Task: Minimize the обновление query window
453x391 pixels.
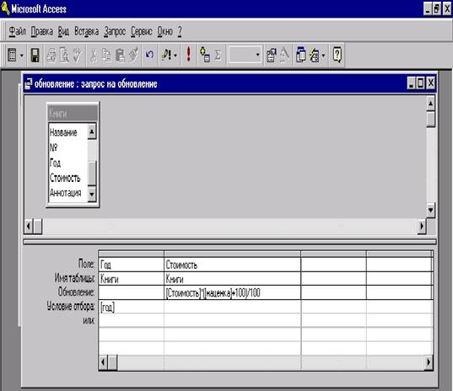Action: [x=412, y=83]
